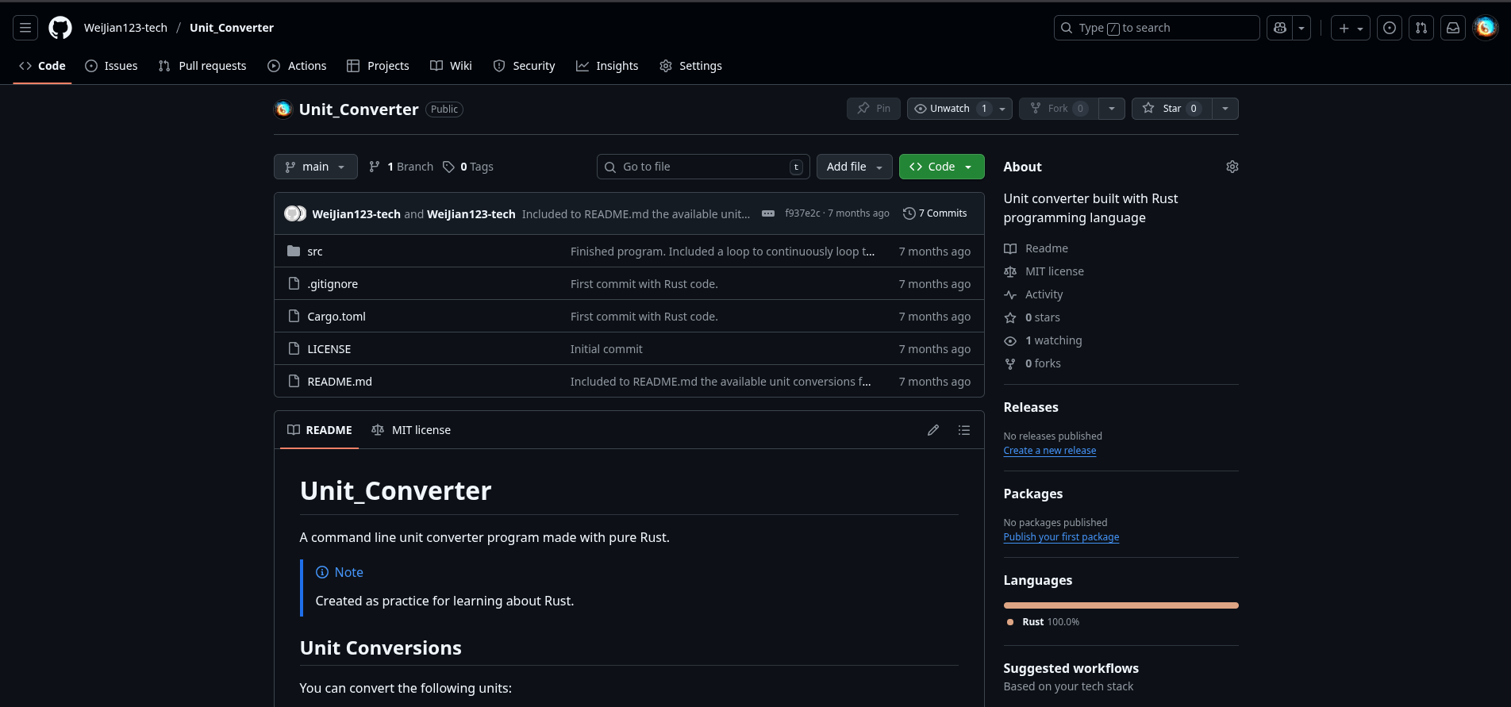View 1 watching link in About

[1043, 340]
